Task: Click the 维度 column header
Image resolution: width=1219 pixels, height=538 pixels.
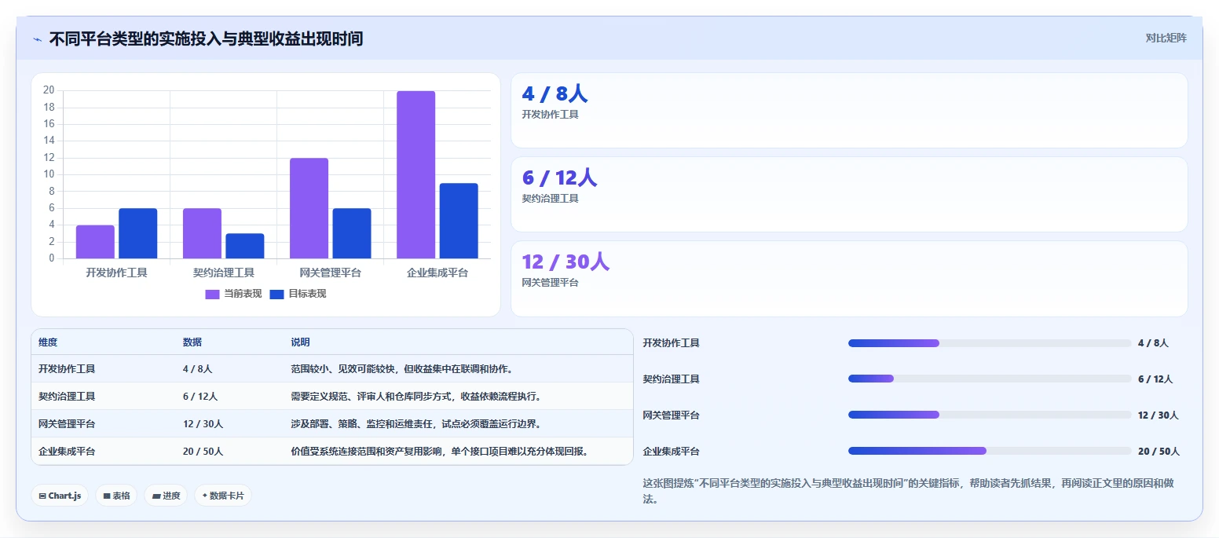Action: [48, 342]
